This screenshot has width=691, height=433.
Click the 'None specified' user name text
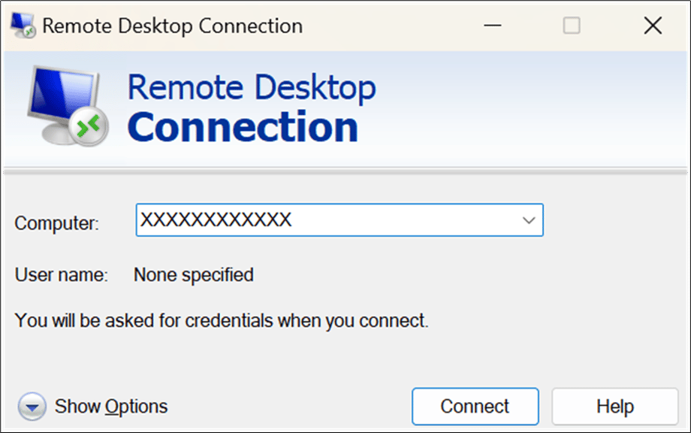coord(192,275)
